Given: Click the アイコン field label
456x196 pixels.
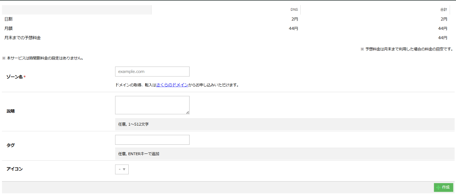Looking at the screenshot, I should [x=15, y=169].
